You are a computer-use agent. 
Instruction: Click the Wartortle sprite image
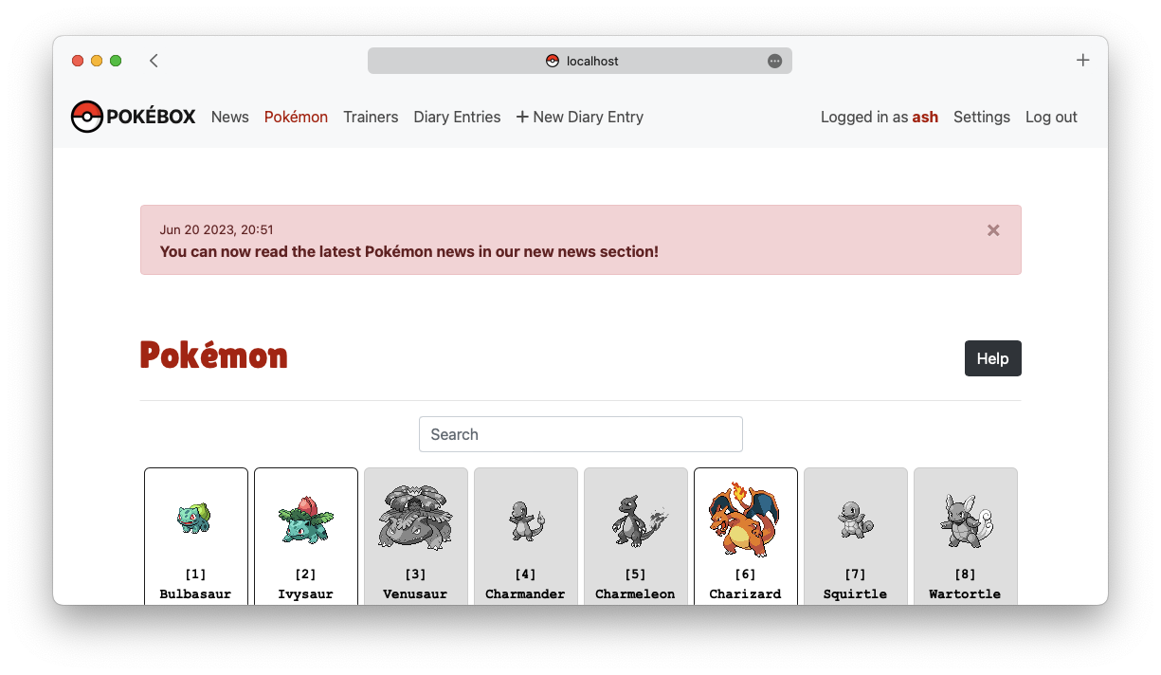point(966,520)
